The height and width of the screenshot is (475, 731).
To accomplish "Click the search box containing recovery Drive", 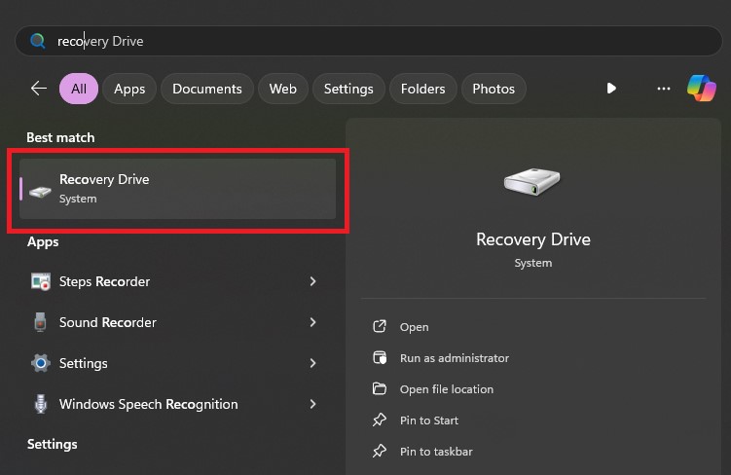I will (x=369, y=41).
